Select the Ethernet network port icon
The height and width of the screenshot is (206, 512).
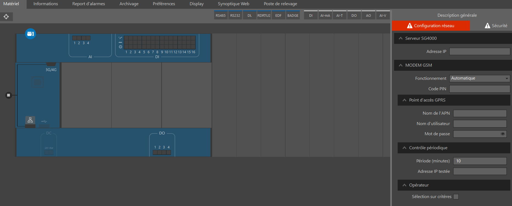[x=30, y=120]
